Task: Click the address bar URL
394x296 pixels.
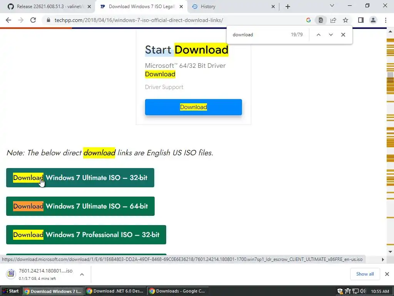Action: click(x=139, y=20)
